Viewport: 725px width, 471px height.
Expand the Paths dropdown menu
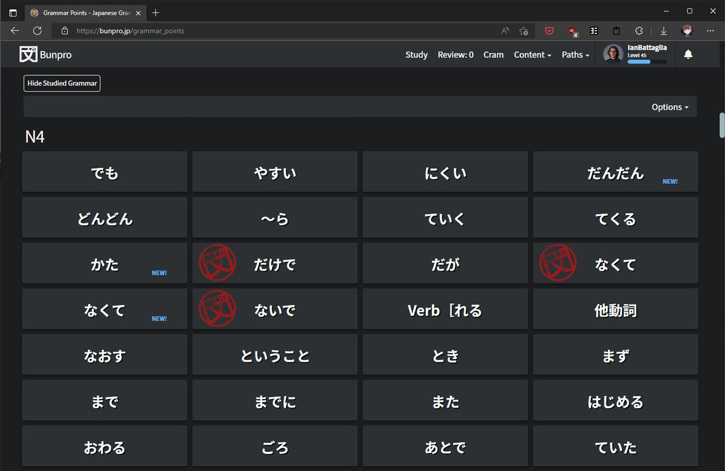click(x=575, y=54)
